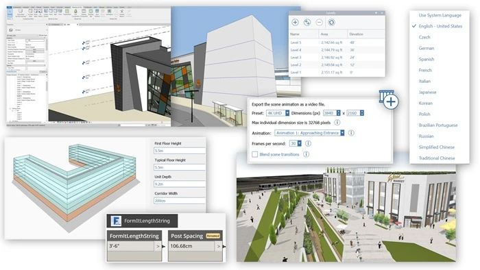
Task: Select checked English - United States entry
Action: [440, 26]
